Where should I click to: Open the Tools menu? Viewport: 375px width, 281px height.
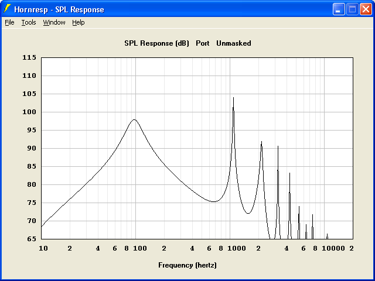click(29, 22)
